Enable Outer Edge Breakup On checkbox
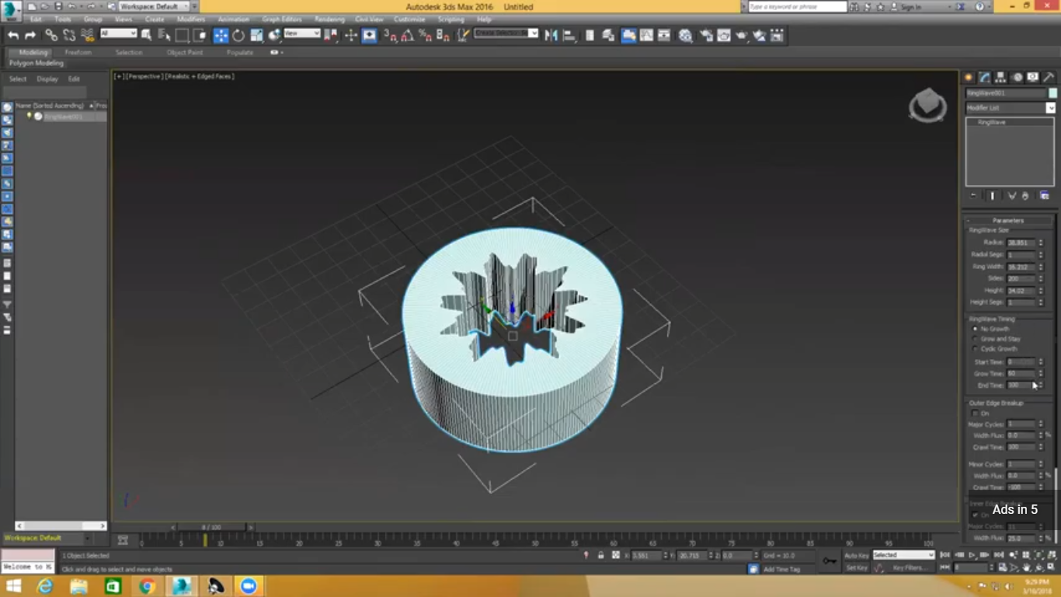Screen dimensions: 1061x597 point(976,414)
